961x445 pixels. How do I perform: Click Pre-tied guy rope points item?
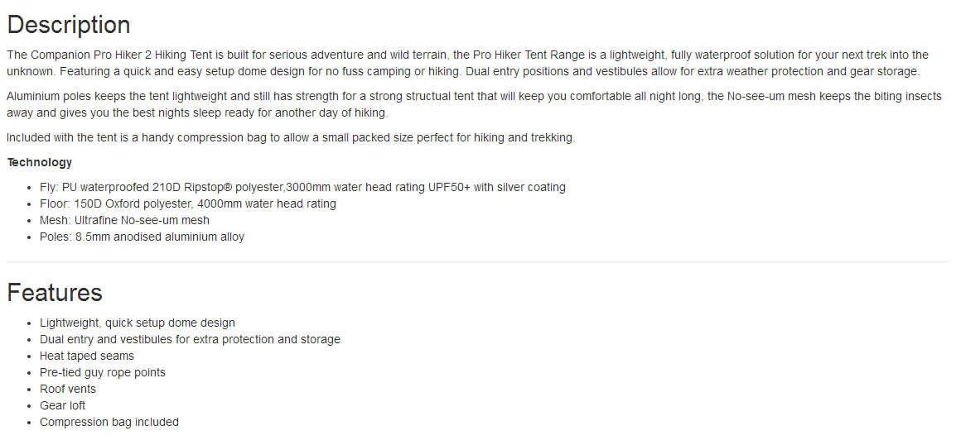click(103, 372)
